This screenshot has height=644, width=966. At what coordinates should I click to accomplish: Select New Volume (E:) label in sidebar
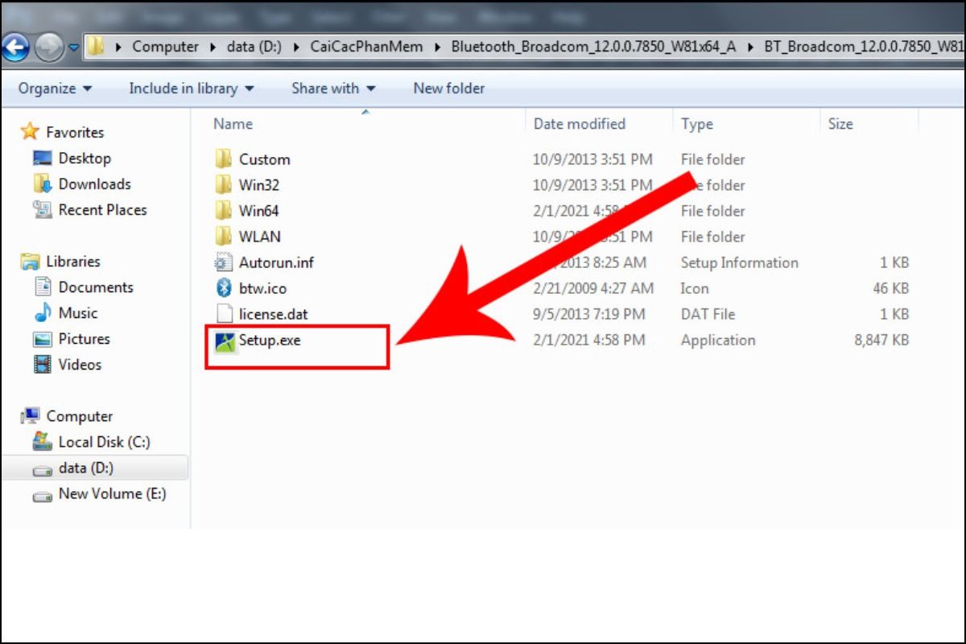coord(113,493)
